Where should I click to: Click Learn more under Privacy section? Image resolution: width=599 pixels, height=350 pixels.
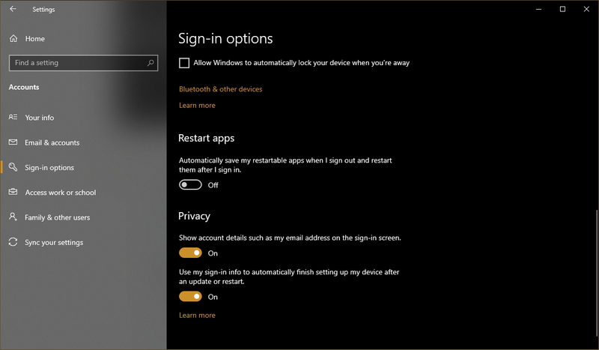197,316
